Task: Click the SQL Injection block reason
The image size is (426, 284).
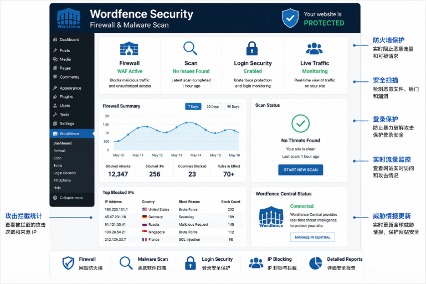Action: pos(189,240)
